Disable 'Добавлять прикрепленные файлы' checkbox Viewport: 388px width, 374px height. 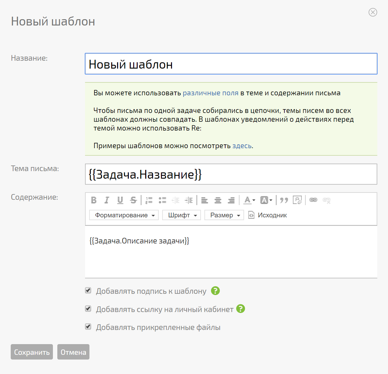click(88, 327)
